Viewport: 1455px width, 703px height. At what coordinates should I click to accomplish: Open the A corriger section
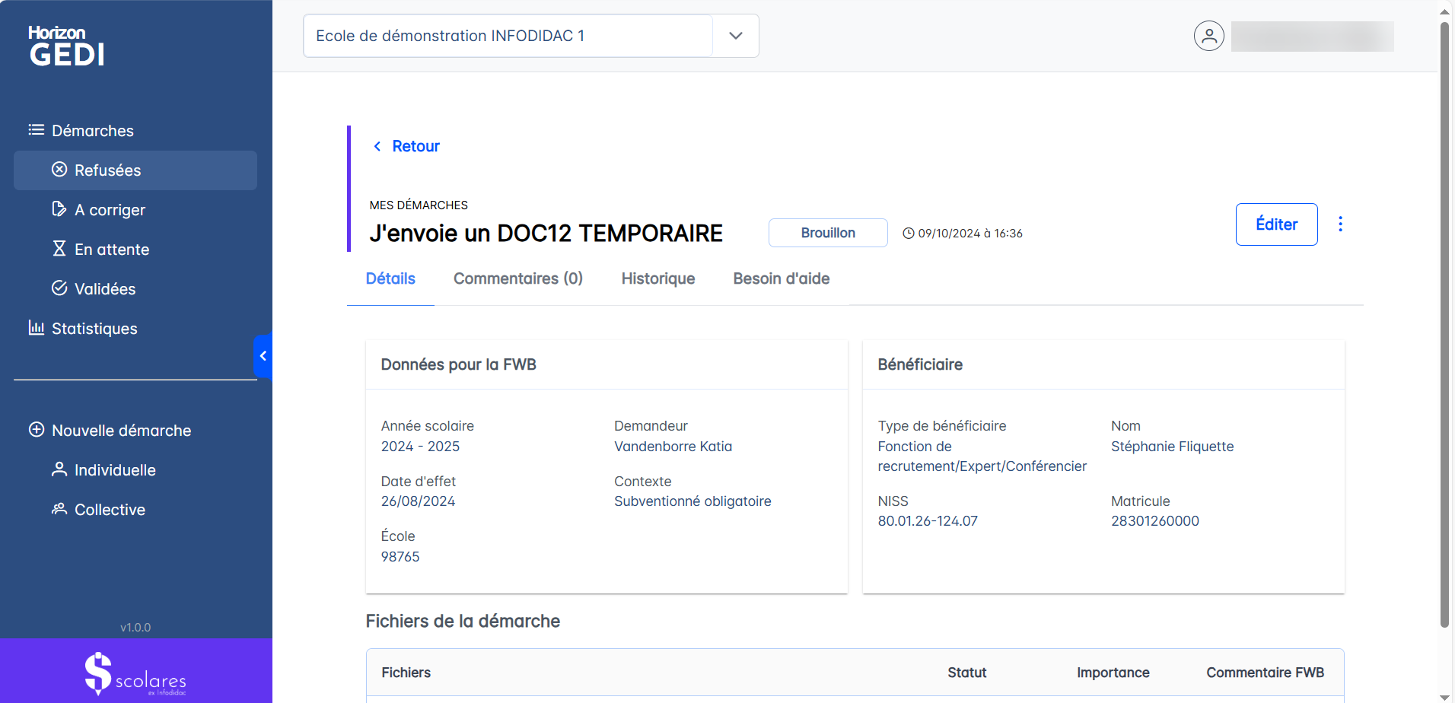coord(110,210)
